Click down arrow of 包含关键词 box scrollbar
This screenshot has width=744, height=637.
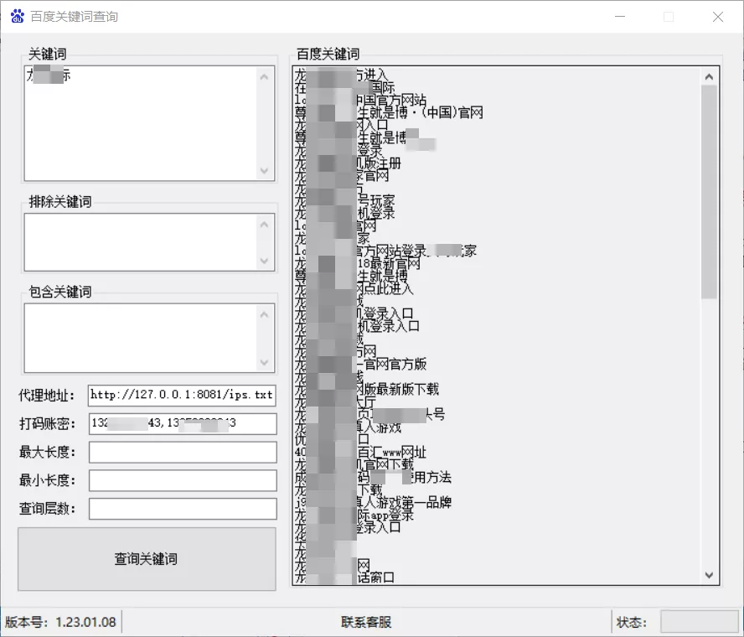[264, 362]
